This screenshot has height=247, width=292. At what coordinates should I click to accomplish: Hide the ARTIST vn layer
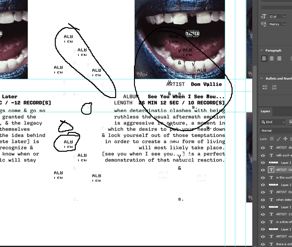(263, 237)
